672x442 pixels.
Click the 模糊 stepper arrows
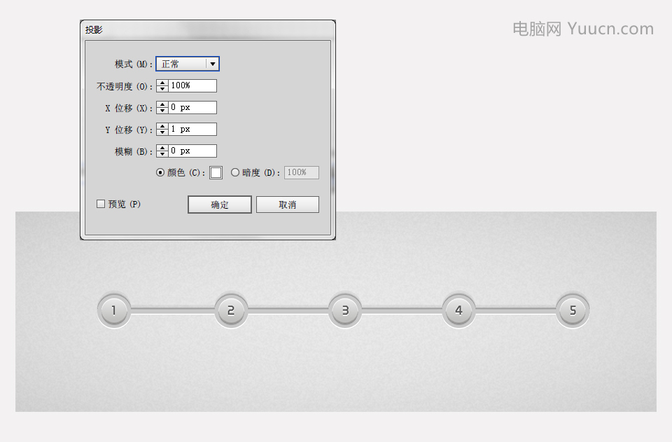(x=162, y=151)
